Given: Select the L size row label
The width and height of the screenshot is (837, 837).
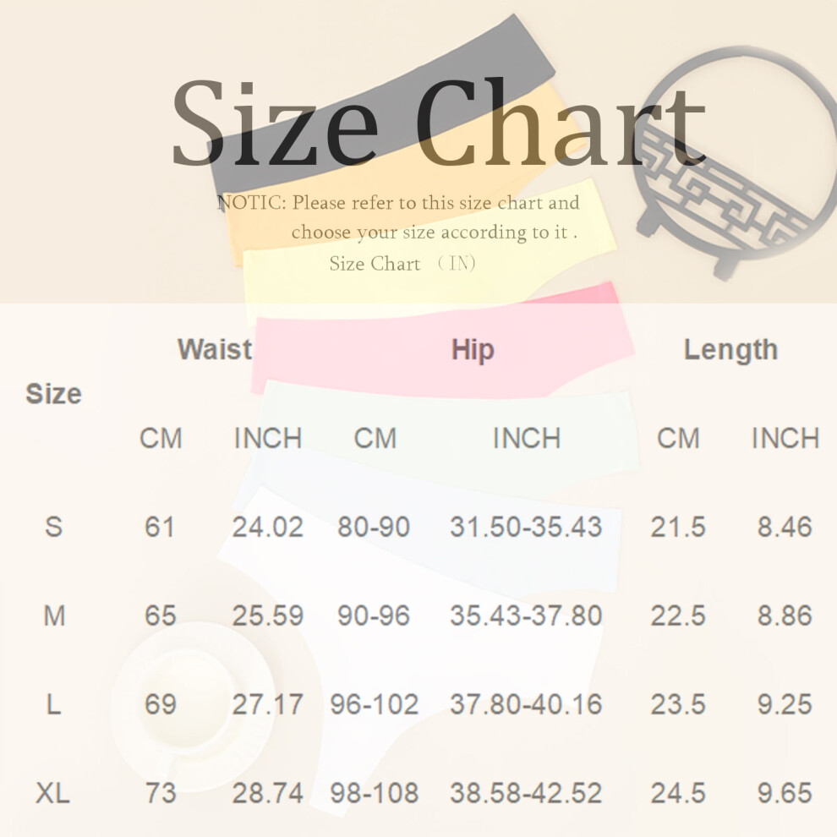Looking at the screenshot, I should tap(53, 704).
